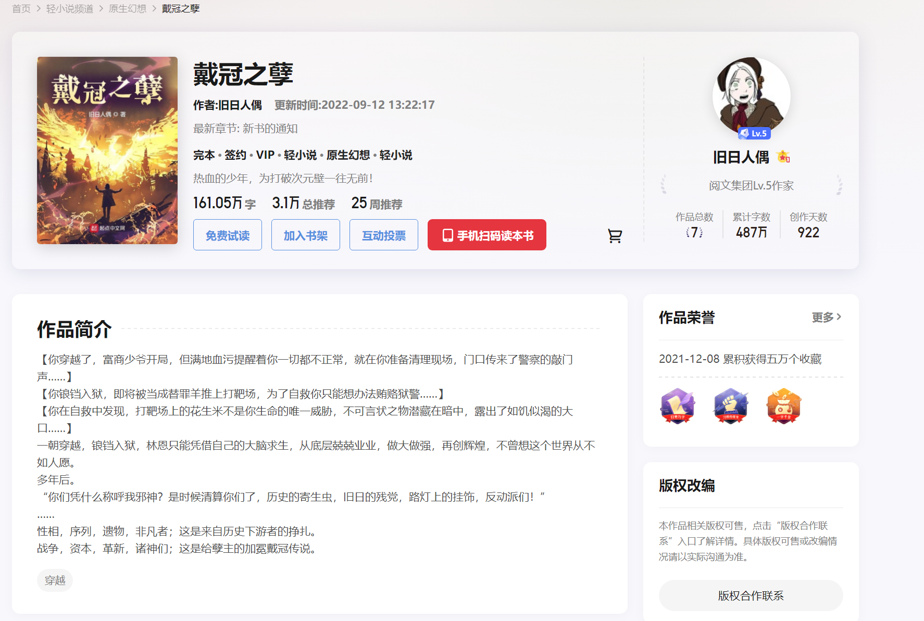Click 作者:旧日人偶 under the title
This screenshot has width=924, height=621.
click(x=228, y=105)
